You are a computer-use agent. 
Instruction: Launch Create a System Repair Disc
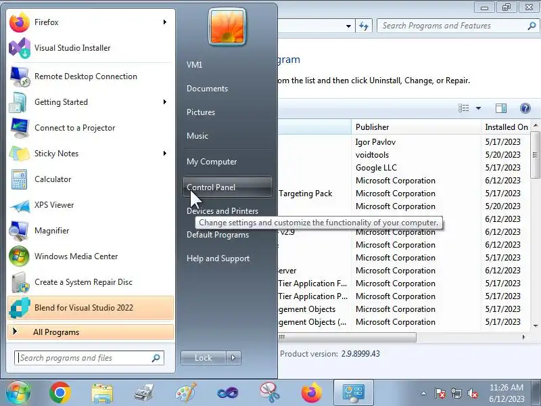[x=90, y=282]
